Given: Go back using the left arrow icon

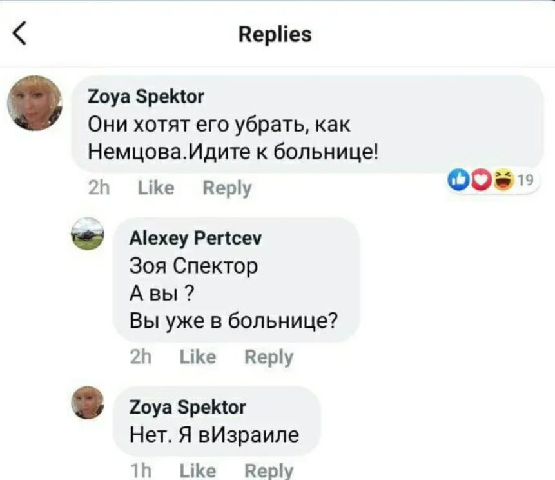Looking at the screenshot, I should (x=20, y=34).
